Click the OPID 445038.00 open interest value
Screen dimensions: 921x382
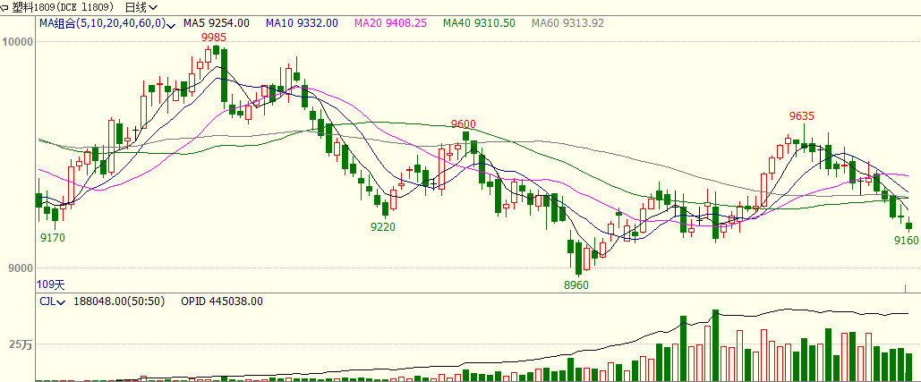point(222,301)
